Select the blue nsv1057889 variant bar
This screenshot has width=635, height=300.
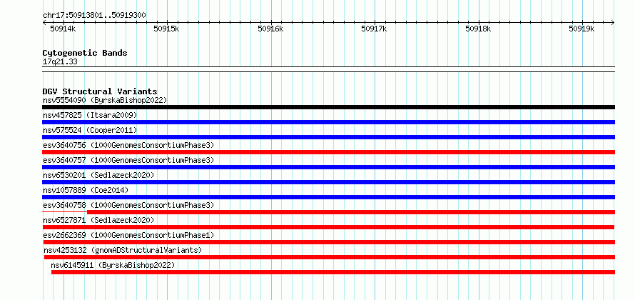(328, 197)
